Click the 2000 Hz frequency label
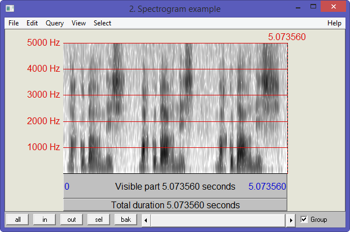The image size is (350, 232). click(43, 121)
